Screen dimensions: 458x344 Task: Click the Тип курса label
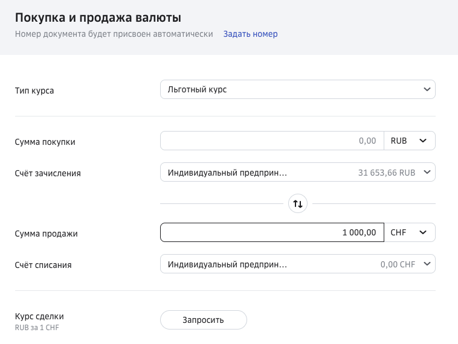pos(34,91)
